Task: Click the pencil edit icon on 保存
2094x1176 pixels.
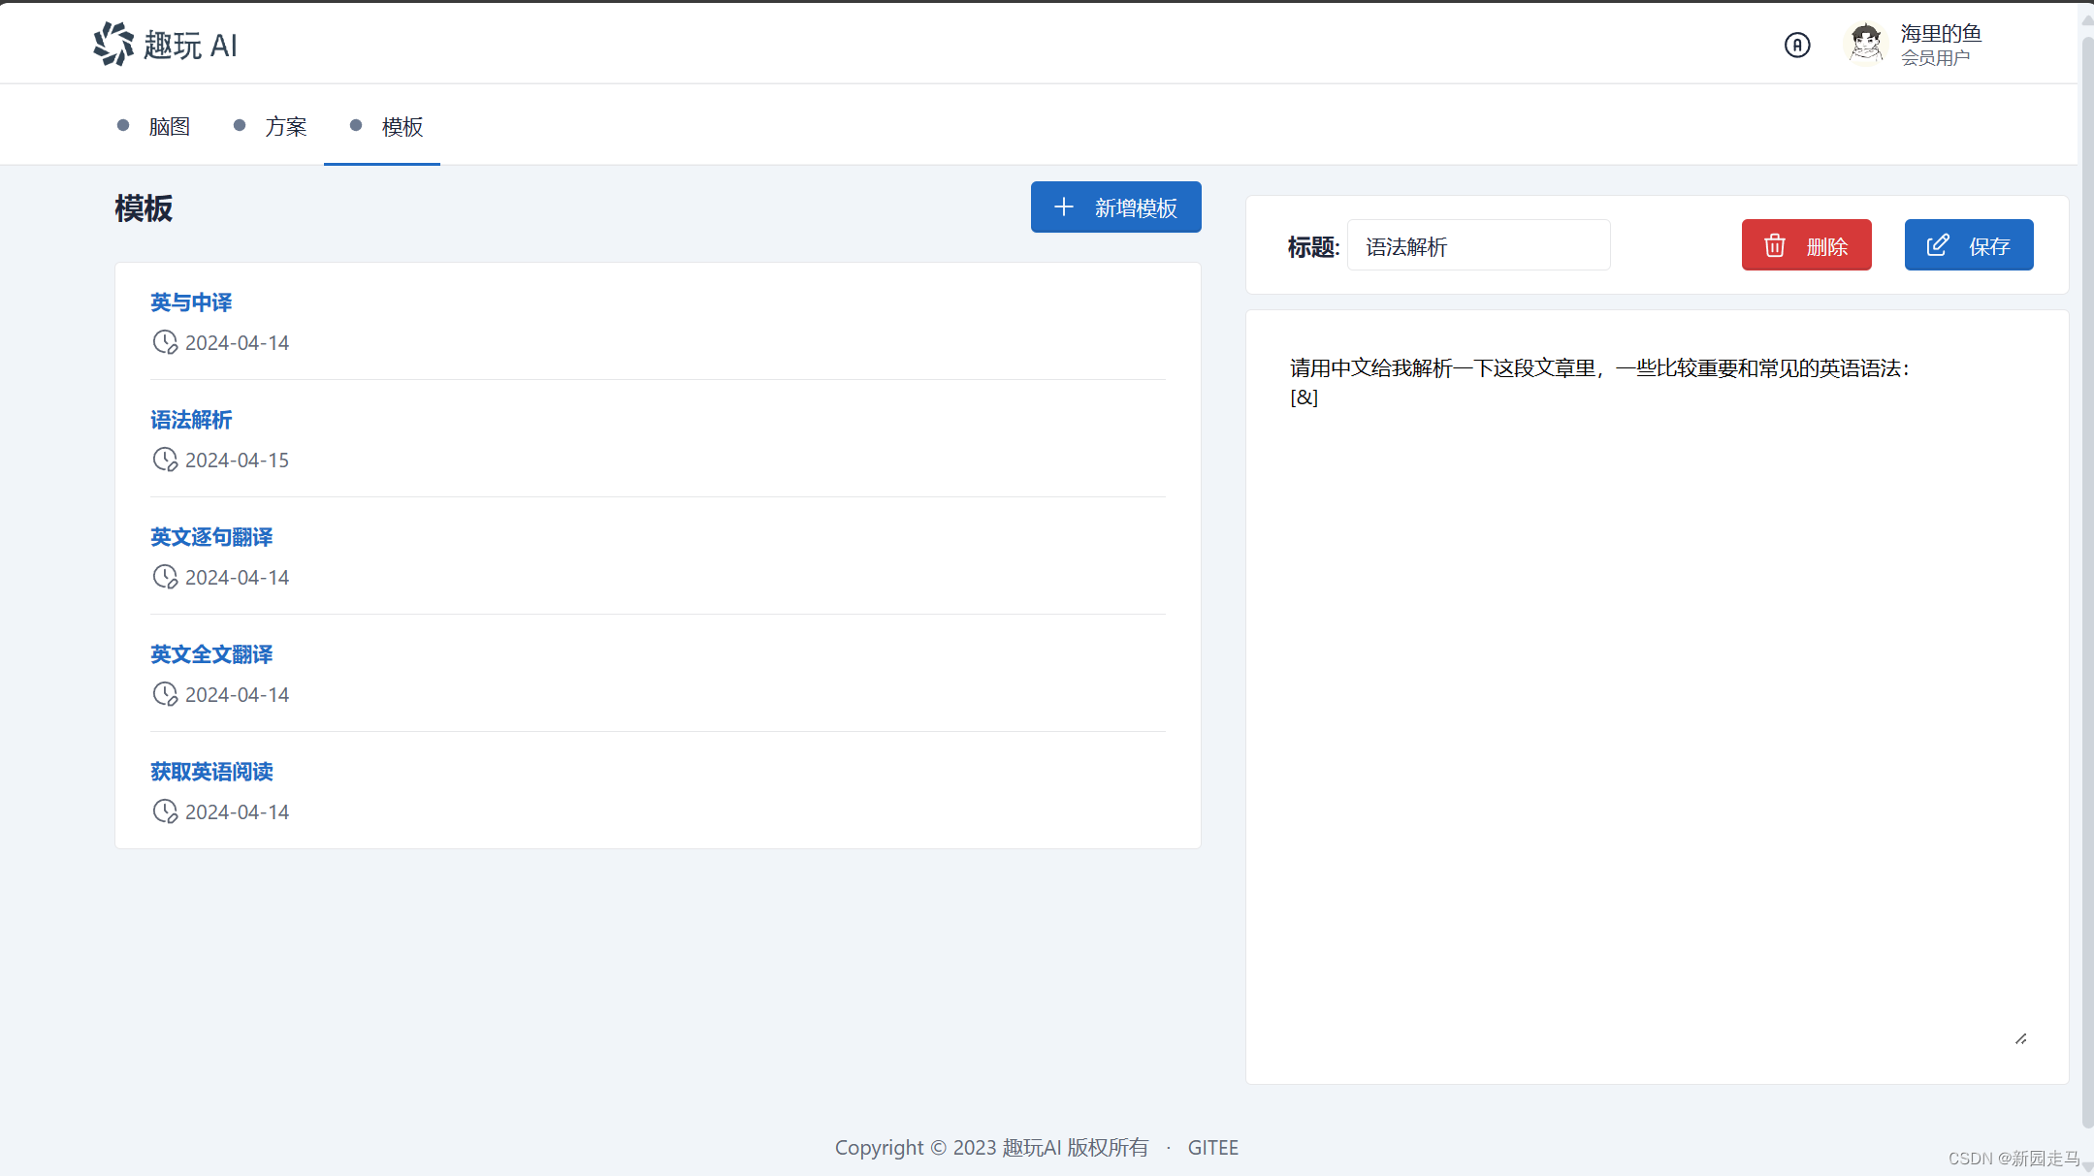Action: [1937, 245]
